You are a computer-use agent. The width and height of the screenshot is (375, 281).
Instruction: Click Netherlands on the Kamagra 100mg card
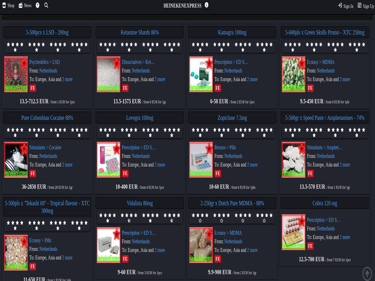pos(233,71)
